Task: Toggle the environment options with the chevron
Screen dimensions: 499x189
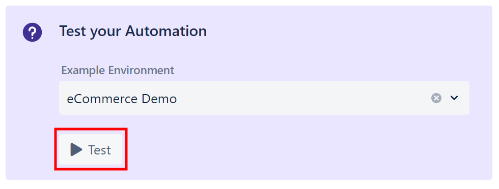Action: pyautogui.click(x=454, y=98)
